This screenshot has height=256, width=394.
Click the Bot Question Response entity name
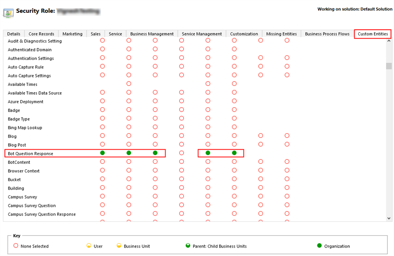click(x=31, y=154)
